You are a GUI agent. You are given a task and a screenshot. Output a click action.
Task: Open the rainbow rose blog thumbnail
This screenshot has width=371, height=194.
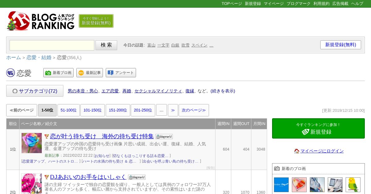coord(32,143)
